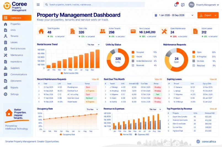The width and height of the screenshot is (222, 147).
Task: Click the Suppliers icon in sidebar
Action: [x=6, y=68]
